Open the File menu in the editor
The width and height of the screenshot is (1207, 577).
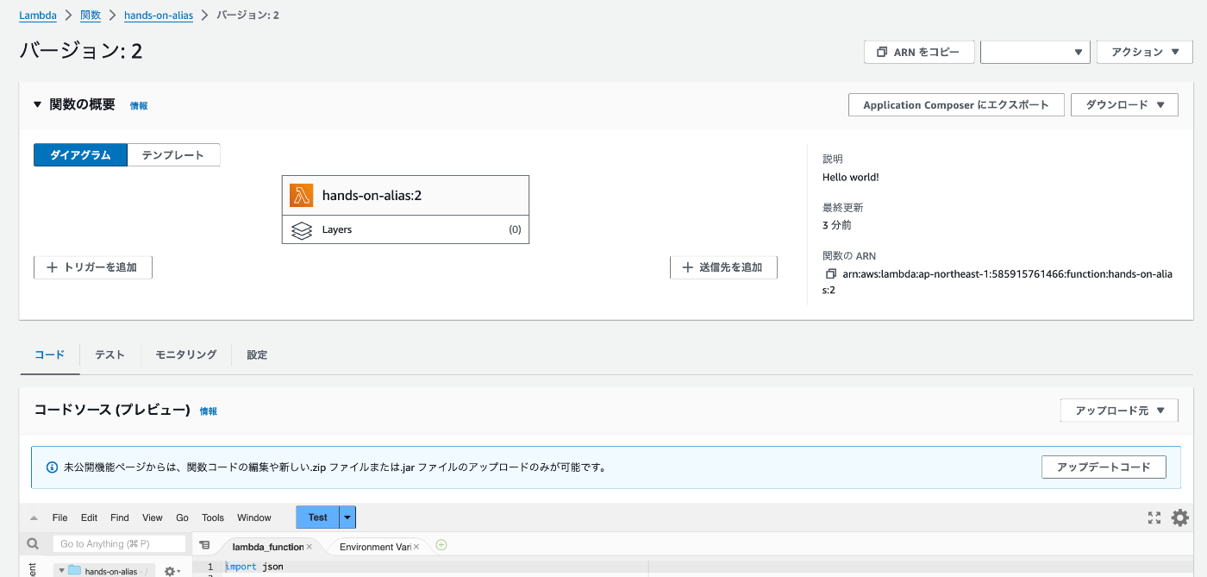click(x=59, y=517)
